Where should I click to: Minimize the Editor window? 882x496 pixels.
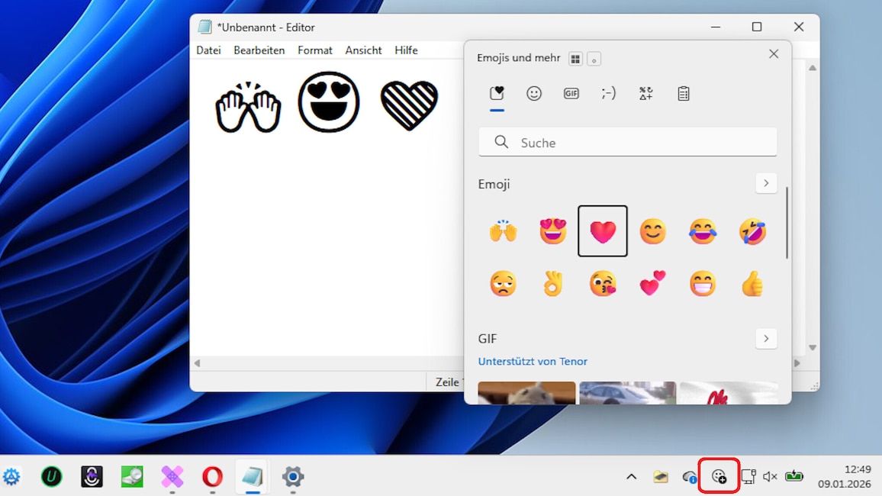[x=716, y=27]
